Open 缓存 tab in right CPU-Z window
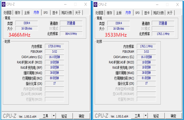 coord(109,13)
